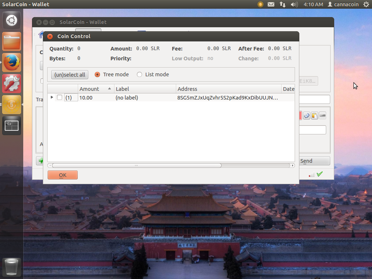Click the Priority: label

[121, 58]
